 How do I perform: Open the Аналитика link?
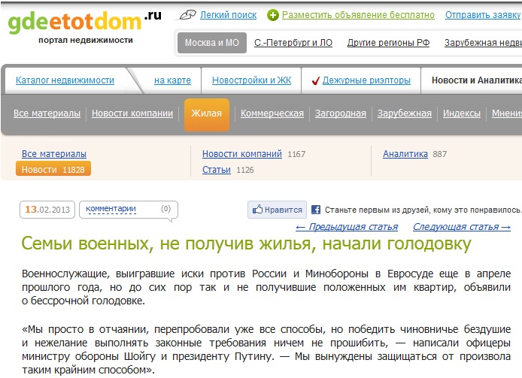tap(405, 154)
